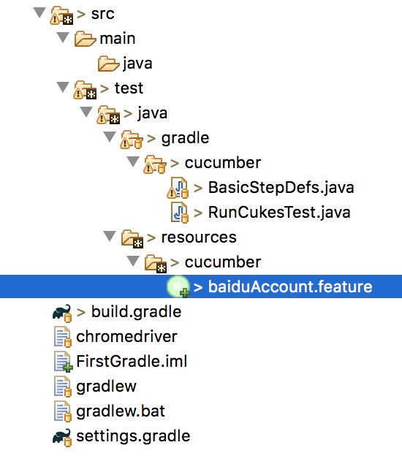
Task: Collapse the main folder arrow
Action: point(63,37)
